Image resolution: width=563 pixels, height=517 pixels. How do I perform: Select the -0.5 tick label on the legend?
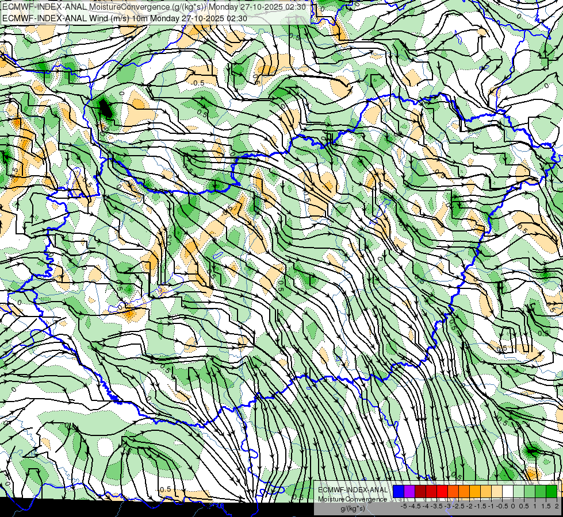(502, 506)
